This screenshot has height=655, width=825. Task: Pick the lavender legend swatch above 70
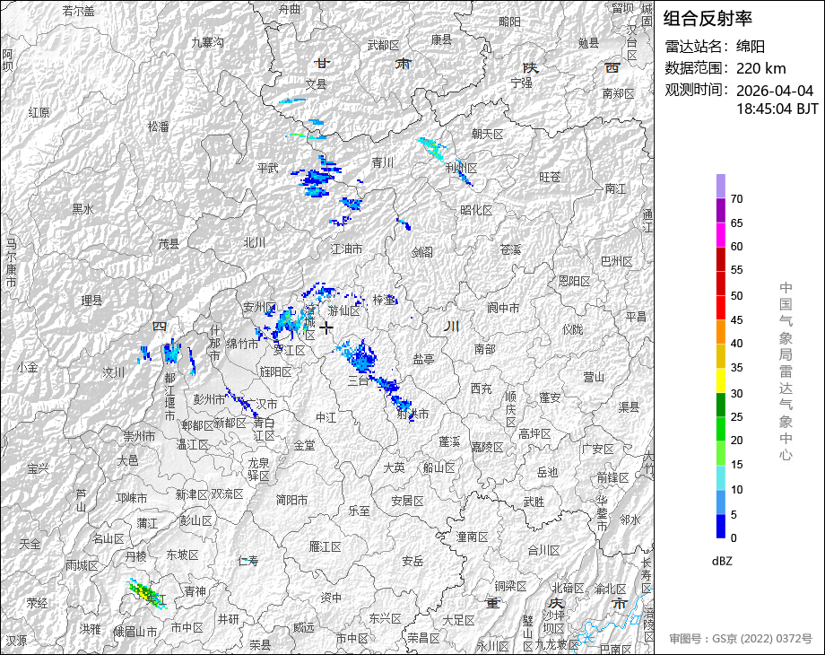(x=720, y=187)
